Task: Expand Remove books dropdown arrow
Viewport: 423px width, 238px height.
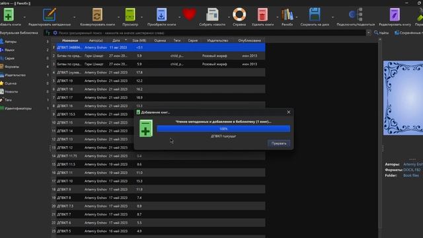Action: click(x=278, y=17)
